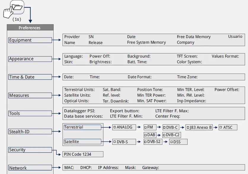Select the Brightness: setting

[100, 62]
